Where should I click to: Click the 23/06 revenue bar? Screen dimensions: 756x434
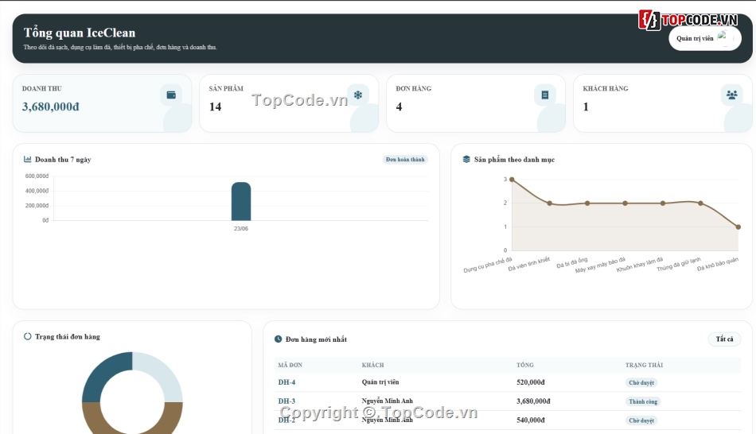241,201
